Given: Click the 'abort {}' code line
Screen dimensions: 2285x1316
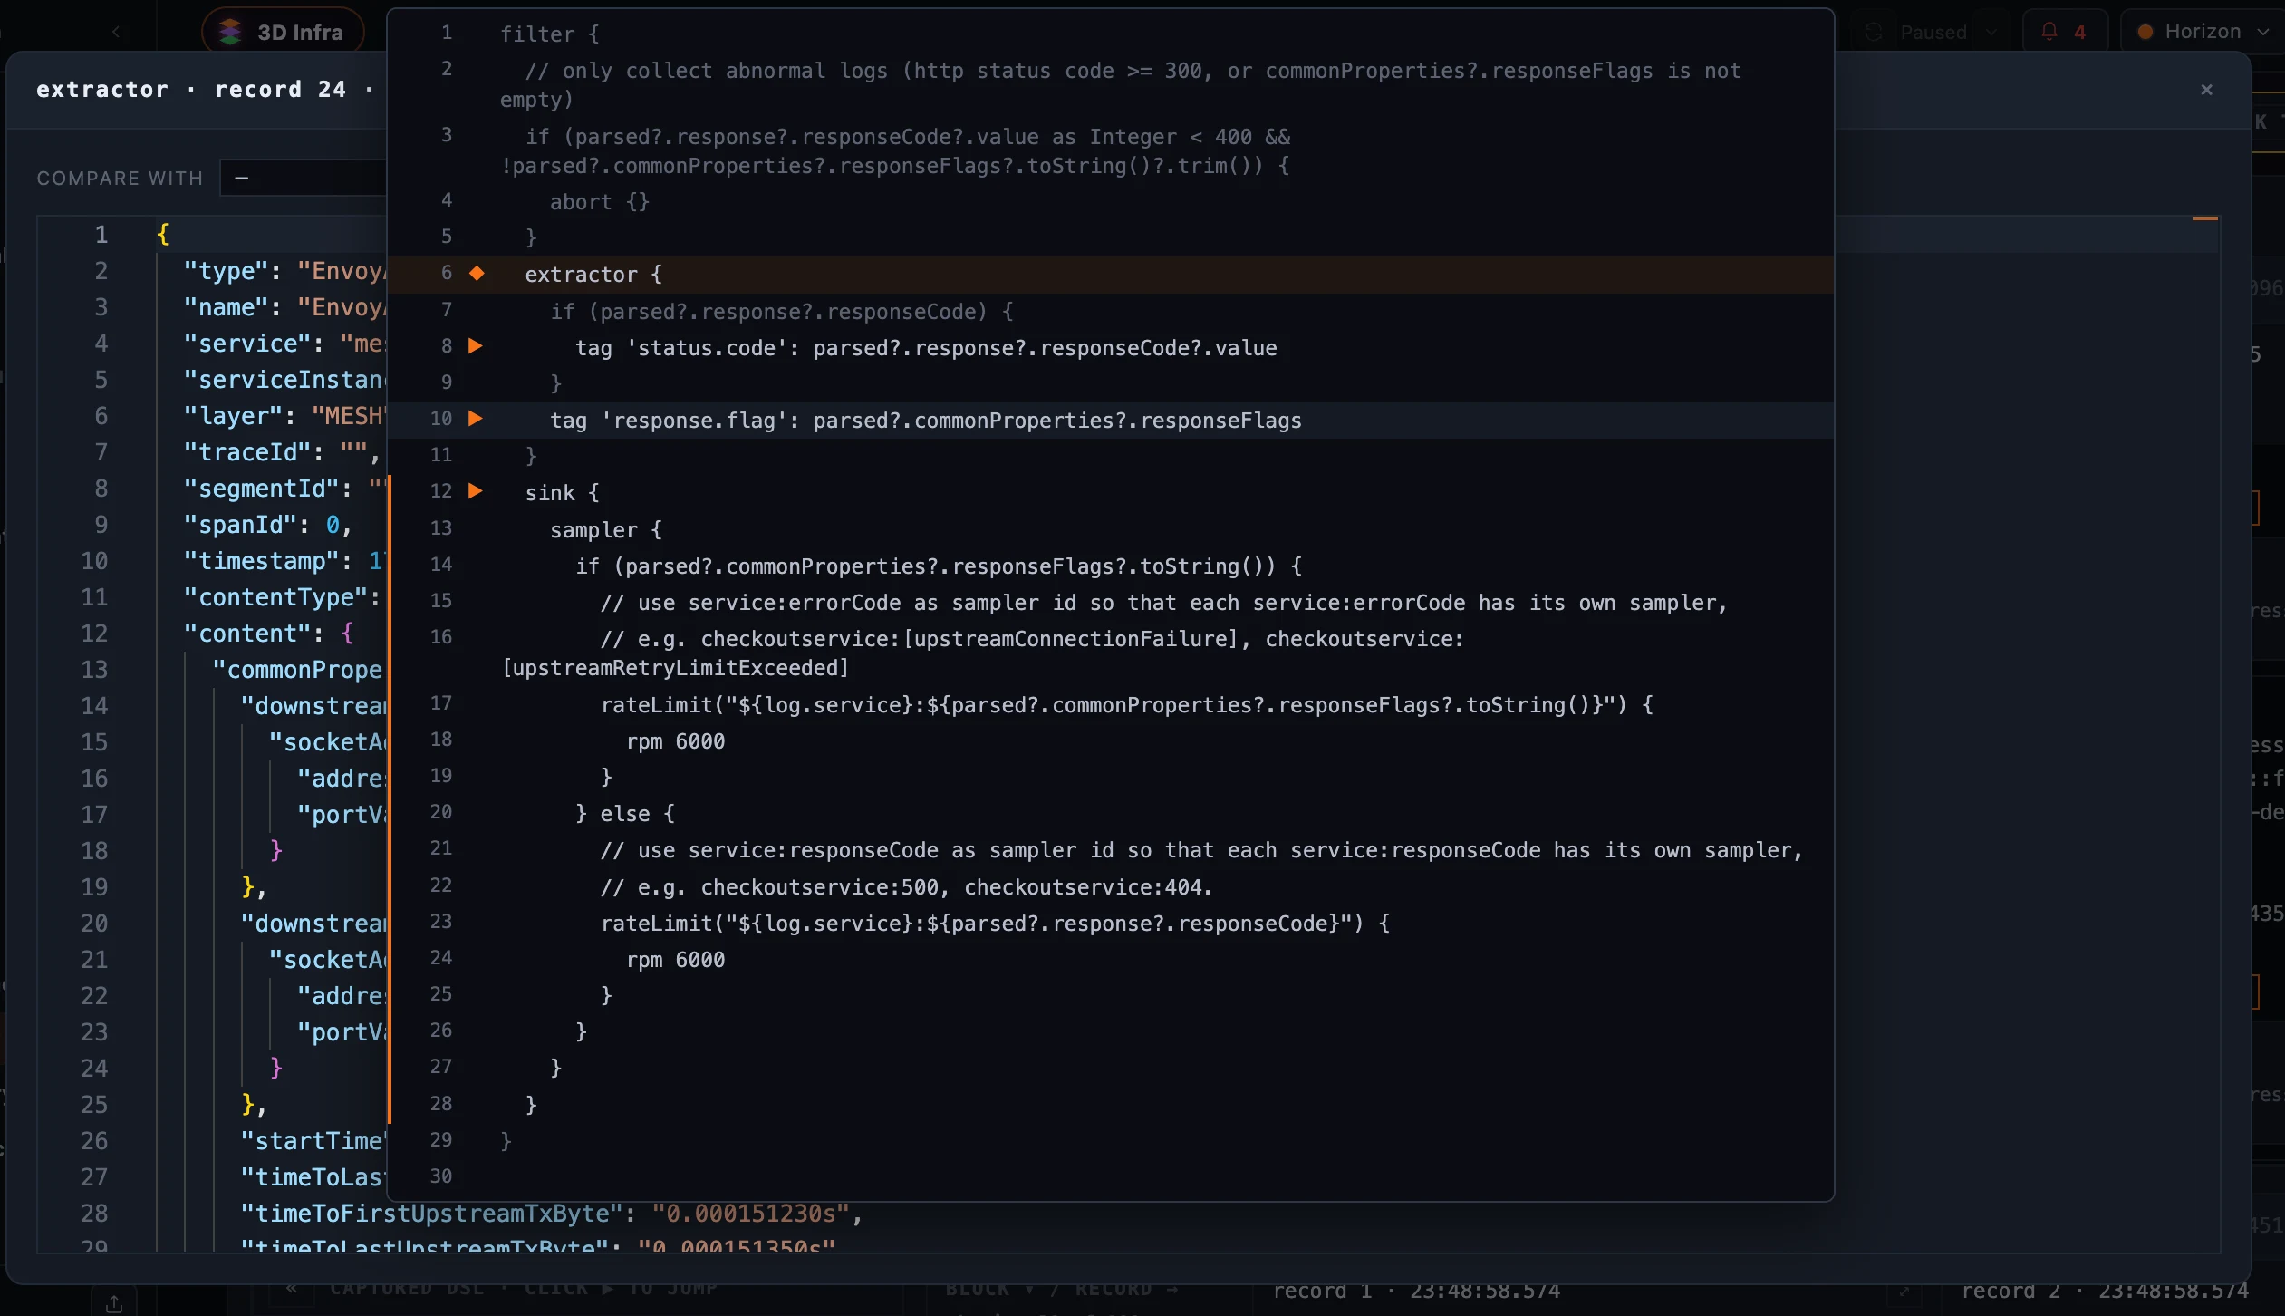Looking at the screenshot, I should pyautogui.click(x=599, y=202).
